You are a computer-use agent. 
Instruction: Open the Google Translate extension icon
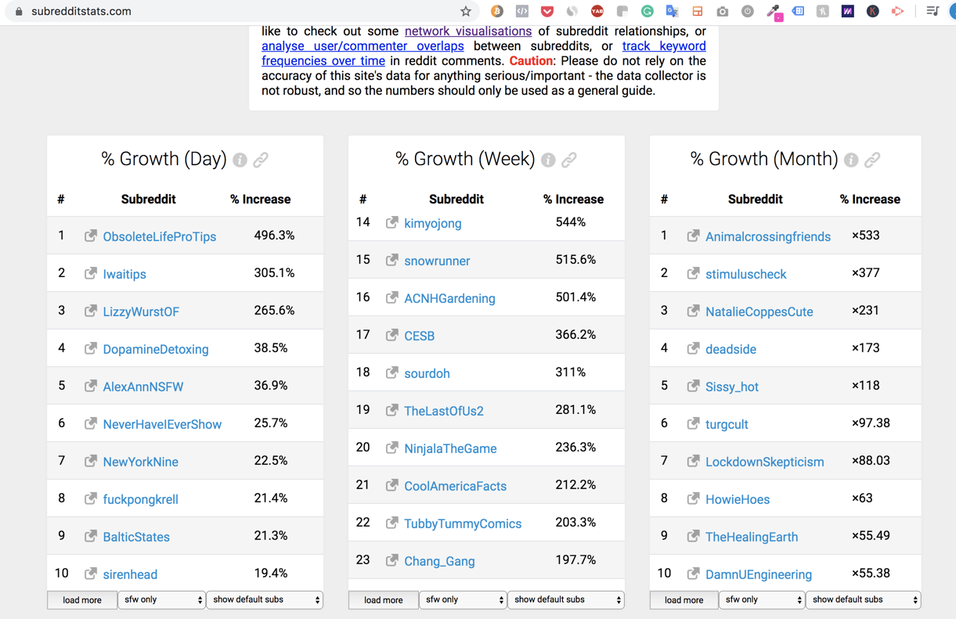672,11
